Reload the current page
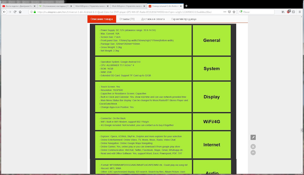 [15, 12]
